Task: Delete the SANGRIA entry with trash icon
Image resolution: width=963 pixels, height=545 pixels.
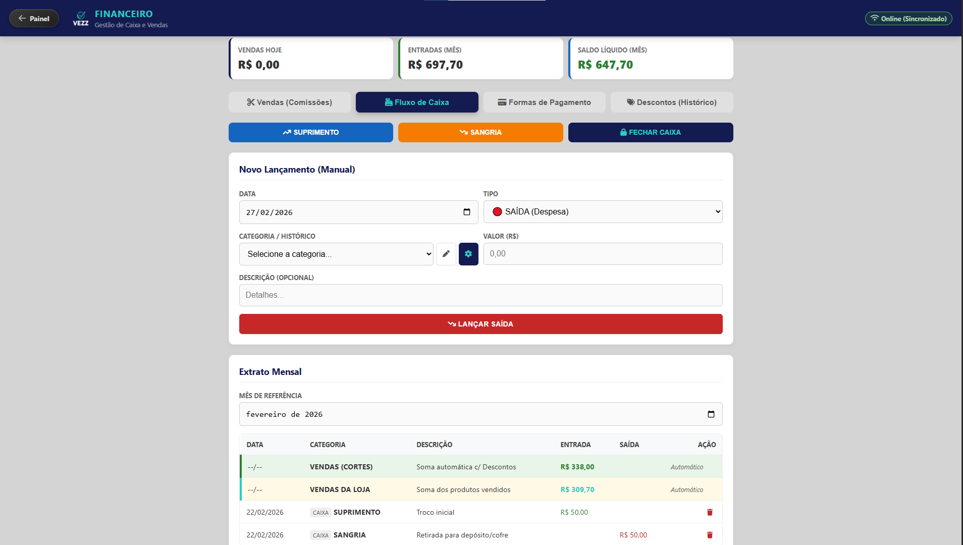Action: pos(710,535)
